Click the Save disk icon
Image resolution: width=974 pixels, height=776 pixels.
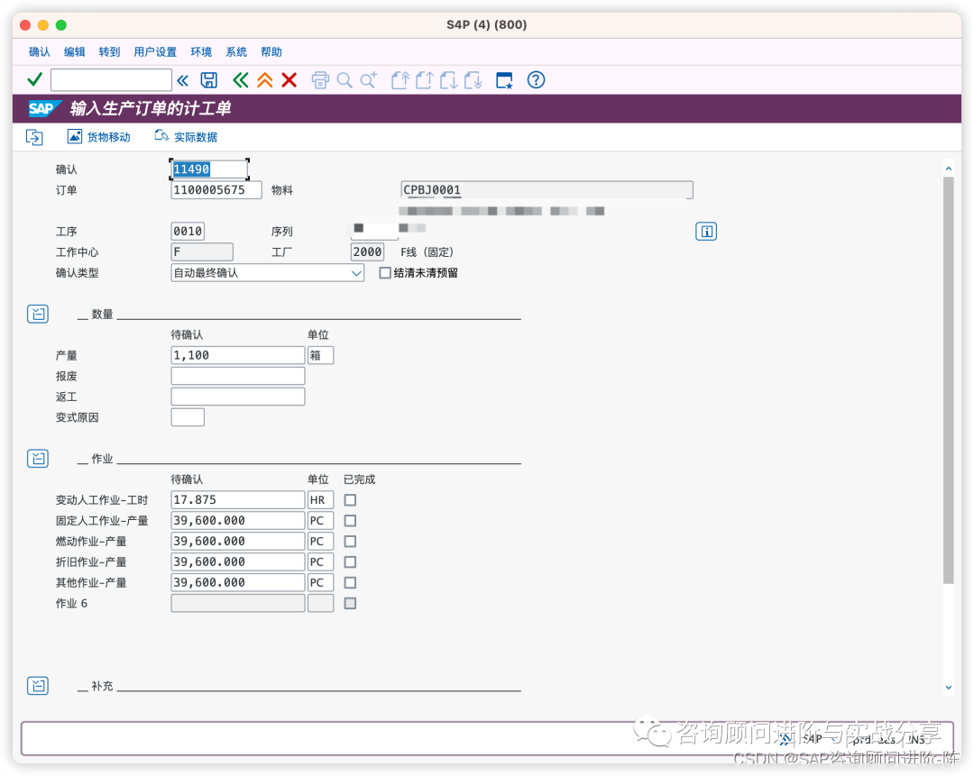pyautogui.click(x=208, y=80)
